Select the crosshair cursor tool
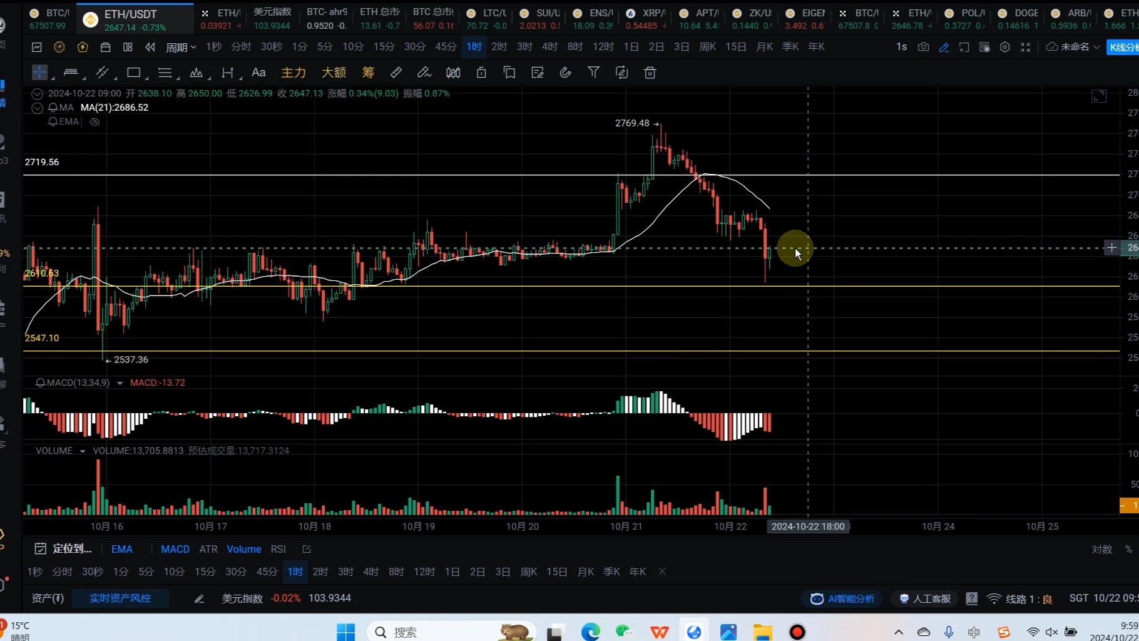Viewport: 1139px width, 641px height. tap(39, 73)
